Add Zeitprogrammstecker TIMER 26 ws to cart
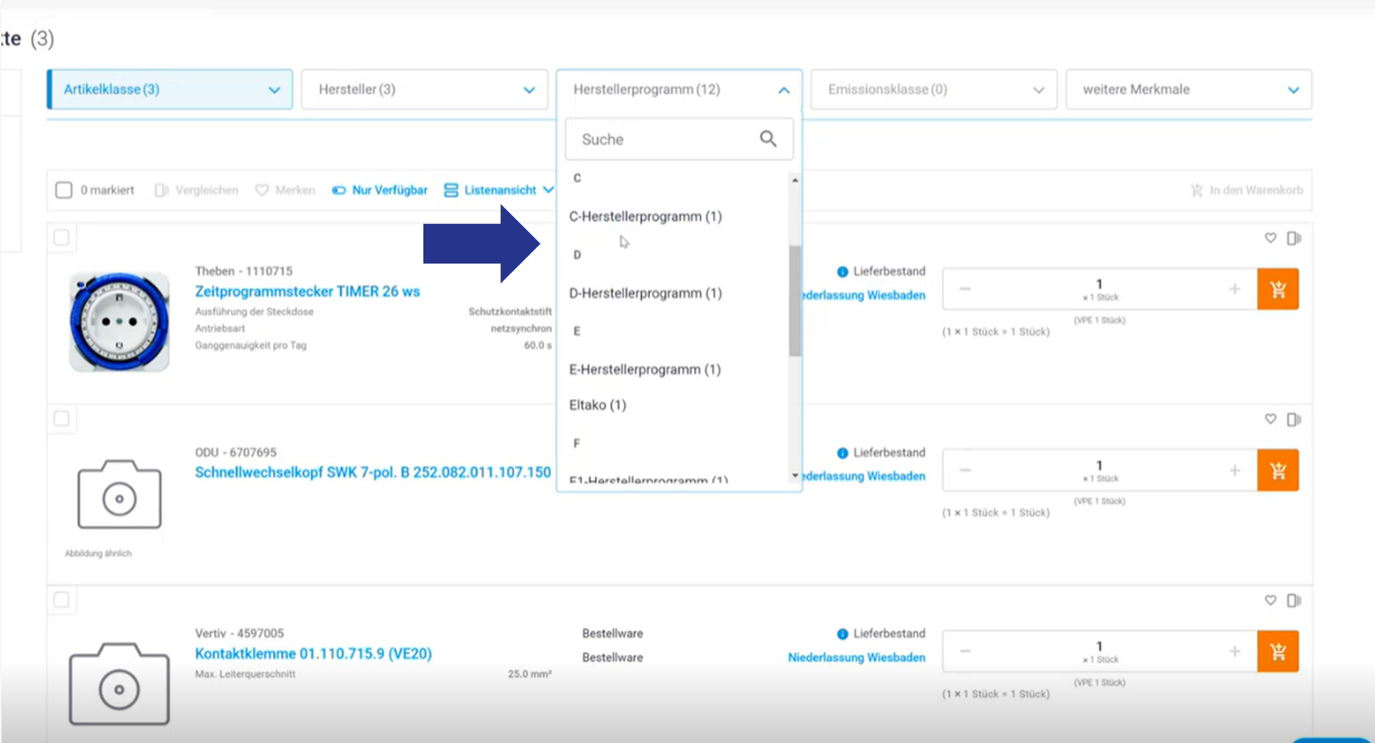 point(1277,289)
